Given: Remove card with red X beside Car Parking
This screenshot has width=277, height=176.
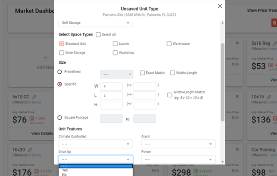Looking at the screenshot, I should 237,149.
